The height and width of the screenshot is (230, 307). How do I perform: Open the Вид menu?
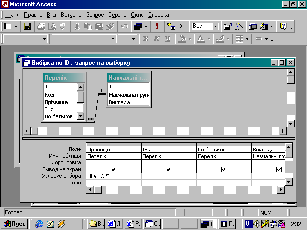[51, 15]
